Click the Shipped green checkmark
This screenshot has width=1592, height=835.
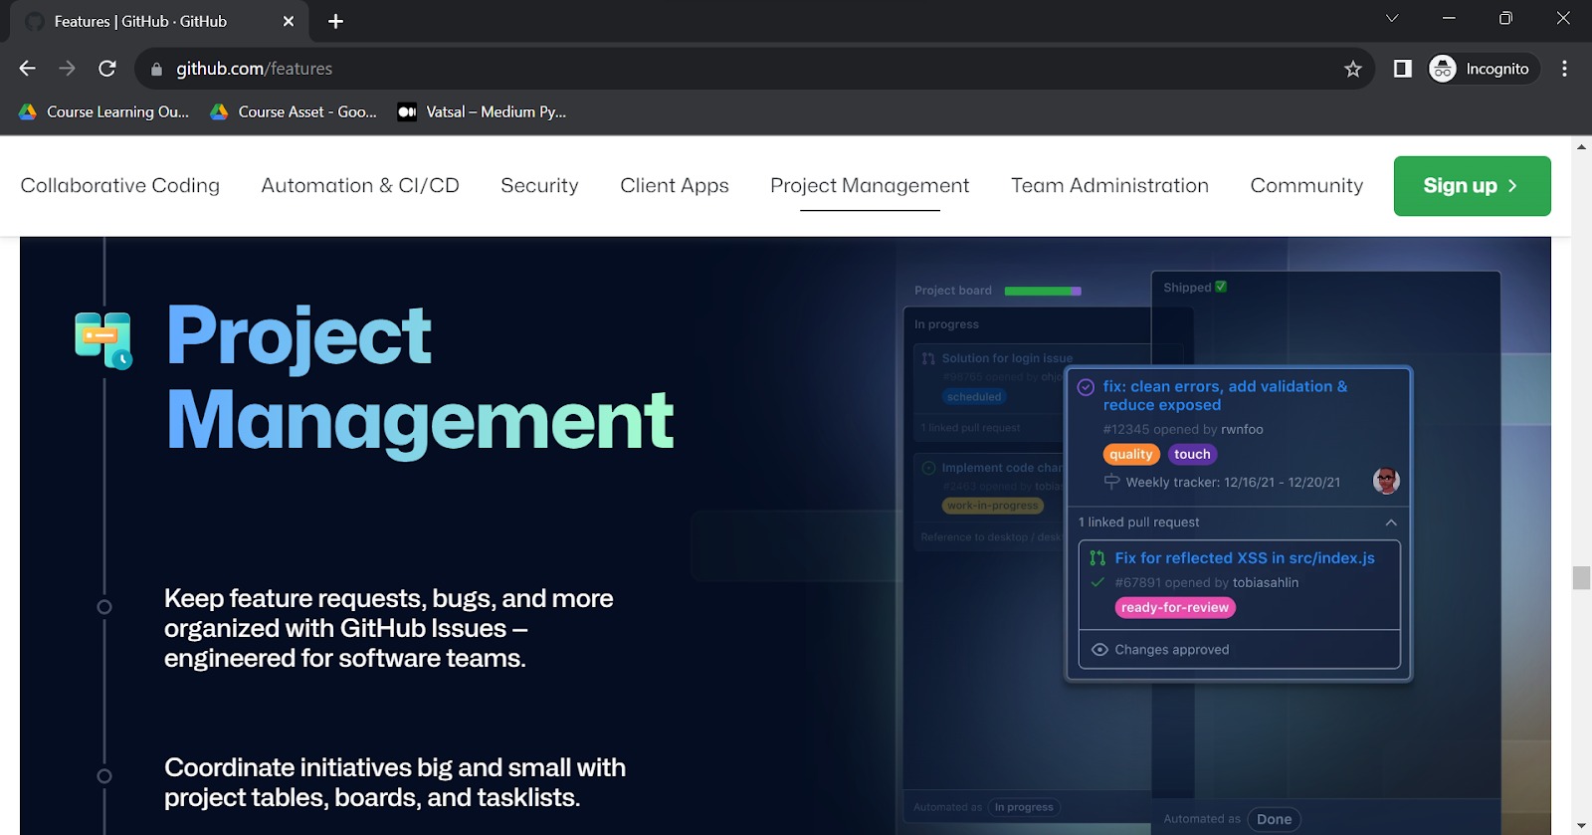click(x=1221, y=287)
